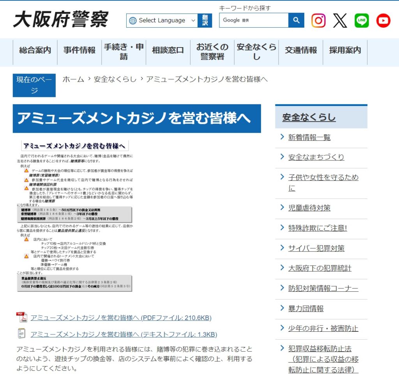This screenshot has height=375, width=399.
Task: Click the chevron beside 暴力団情報
Action: click(x=282, y=308)
